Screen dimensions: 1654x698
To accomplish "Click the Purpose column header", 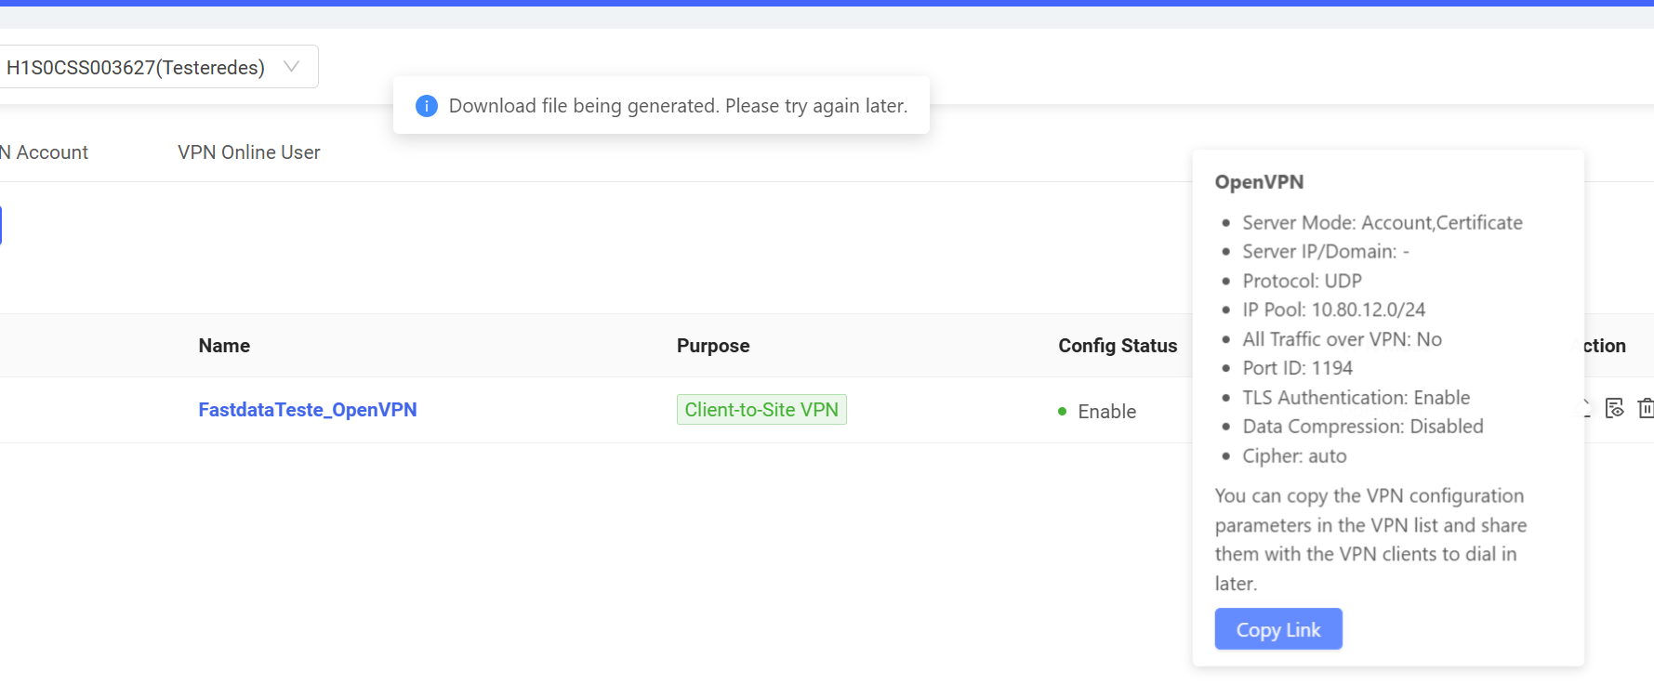I will (x=713, y=346).
